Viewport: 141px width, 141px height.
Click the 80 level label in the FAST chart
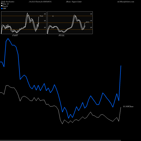pyautogui.click(x=45, y=14)
